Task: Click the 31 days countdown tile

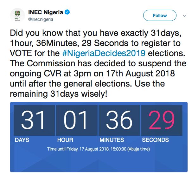Action: click(34, 120)
